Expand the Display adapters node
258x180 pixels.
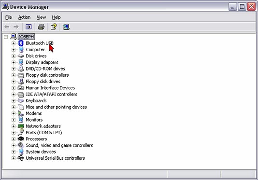point(14,62)
